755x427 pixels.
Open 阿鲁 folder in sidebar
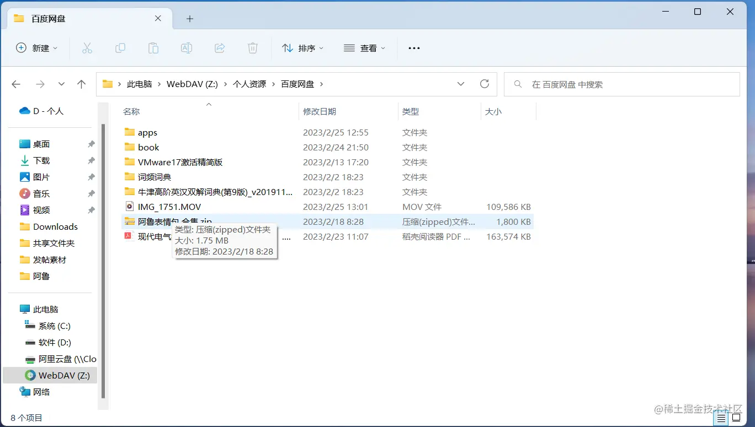click(x=41, y=276)
